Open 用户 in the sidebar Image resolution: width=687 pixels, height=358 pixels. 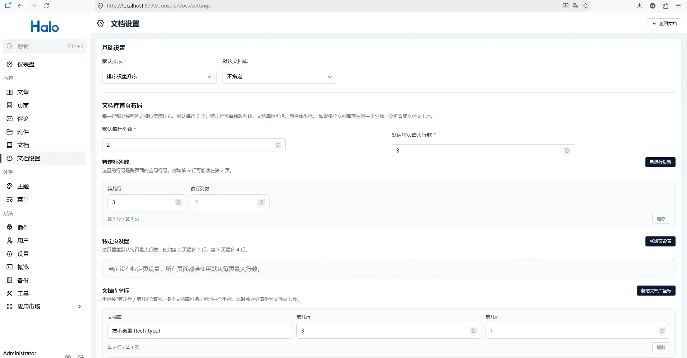pos(44,240)
